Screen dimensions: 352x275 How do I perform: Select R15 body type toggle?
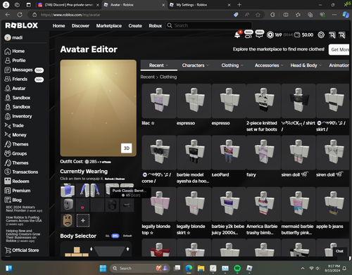[115, 236]
